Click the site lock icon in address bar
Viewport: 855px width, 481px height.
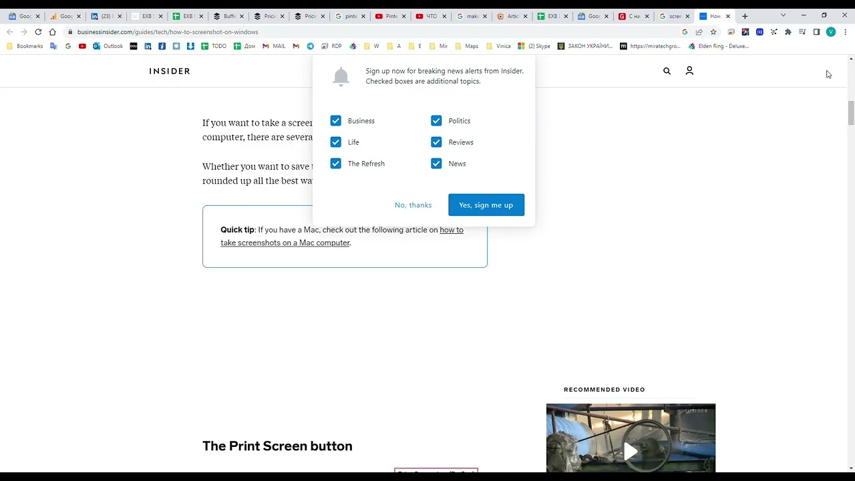(x=69, y=31)
